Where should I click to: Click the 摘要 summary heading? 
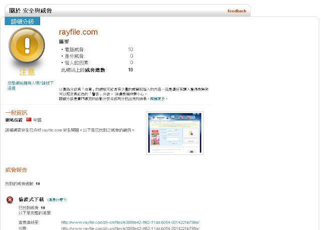(x=64, y=42)
